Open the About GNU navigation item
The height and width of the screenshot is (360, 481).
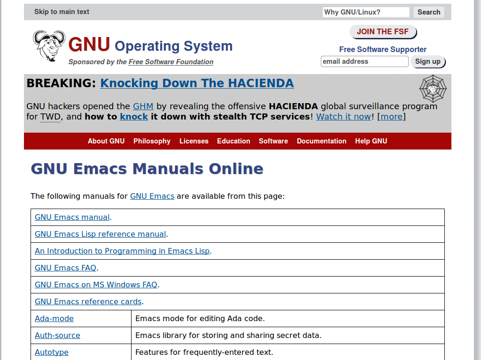pyautogui.click(x=106, y=141)
